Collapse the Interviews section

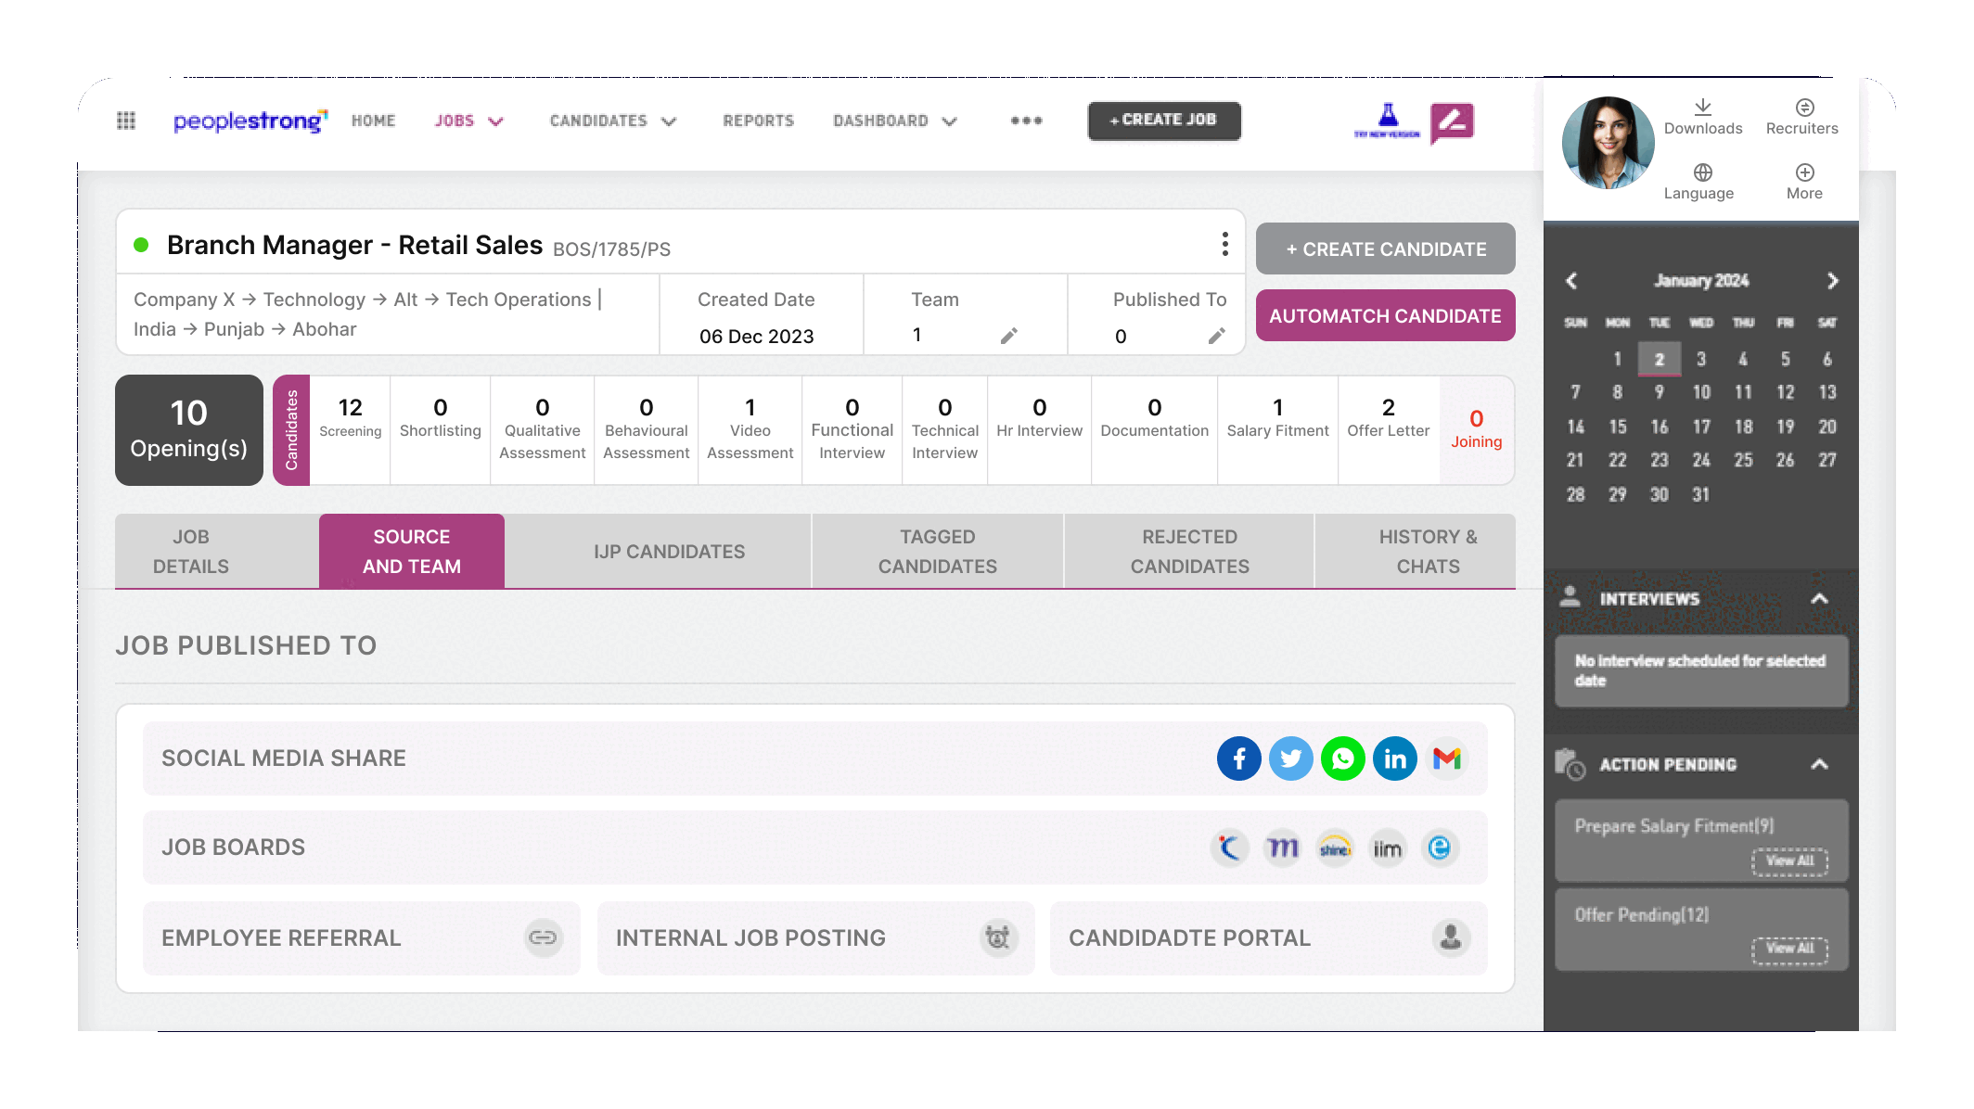point(1819,599)
